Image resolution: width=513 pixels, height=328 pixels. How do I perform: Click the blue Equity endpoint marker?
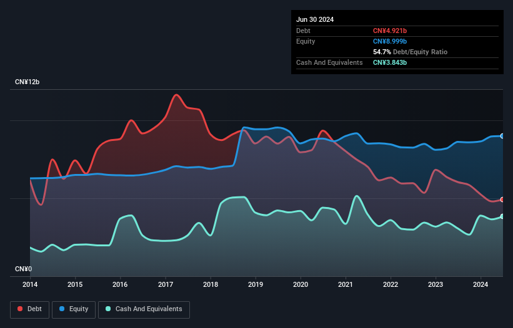pyautogui.click(x=502, y=136)
